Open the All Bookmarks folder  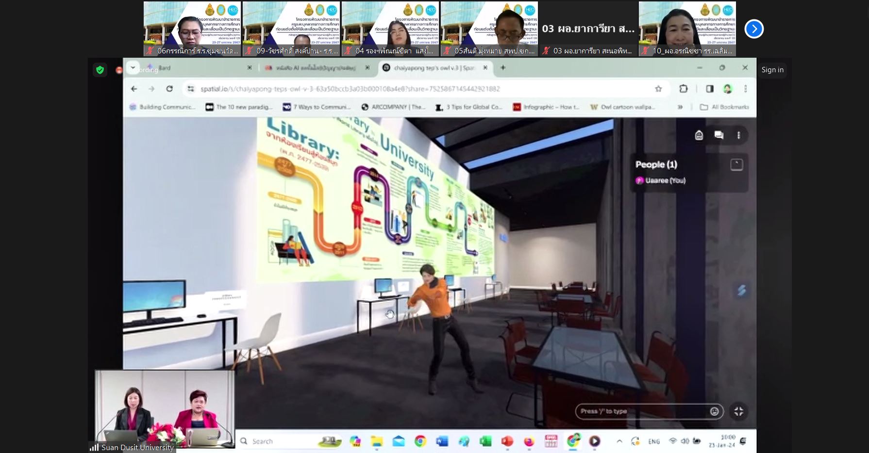[x=724, y=107]
